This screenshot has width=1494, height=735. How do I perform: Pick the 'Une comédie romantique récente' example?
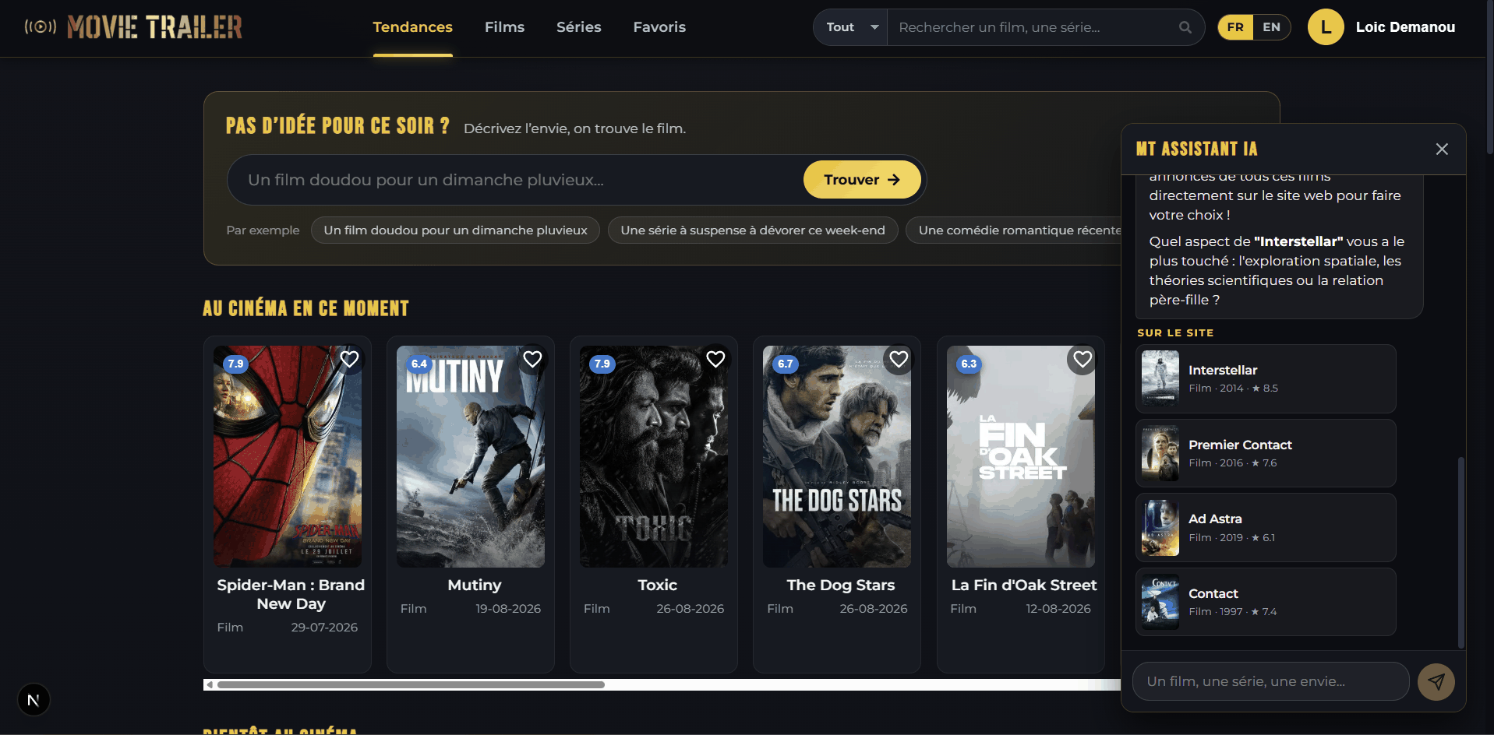coord(1014,230)
